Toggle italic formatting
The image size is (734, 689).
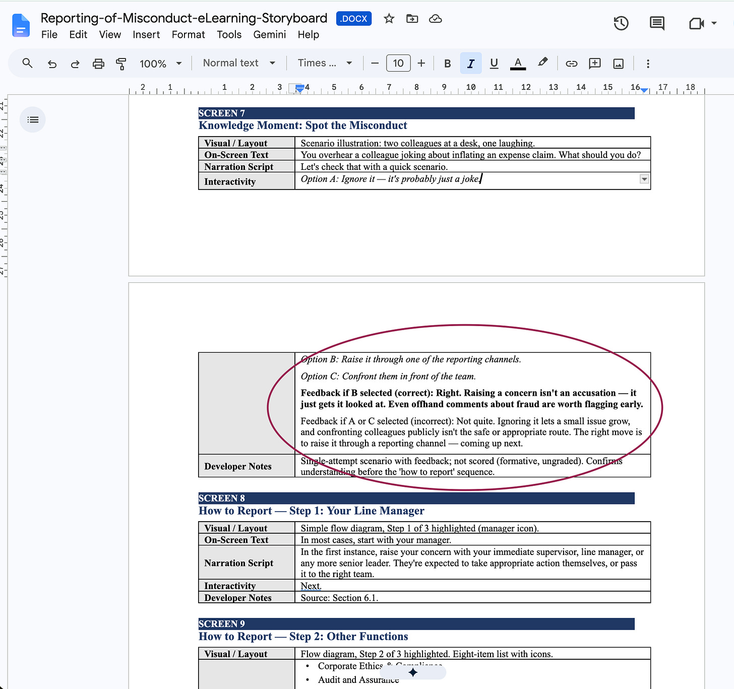pos(471,64)
